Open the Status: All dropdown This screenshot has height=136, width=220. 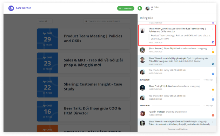click(x=45, y=21)
